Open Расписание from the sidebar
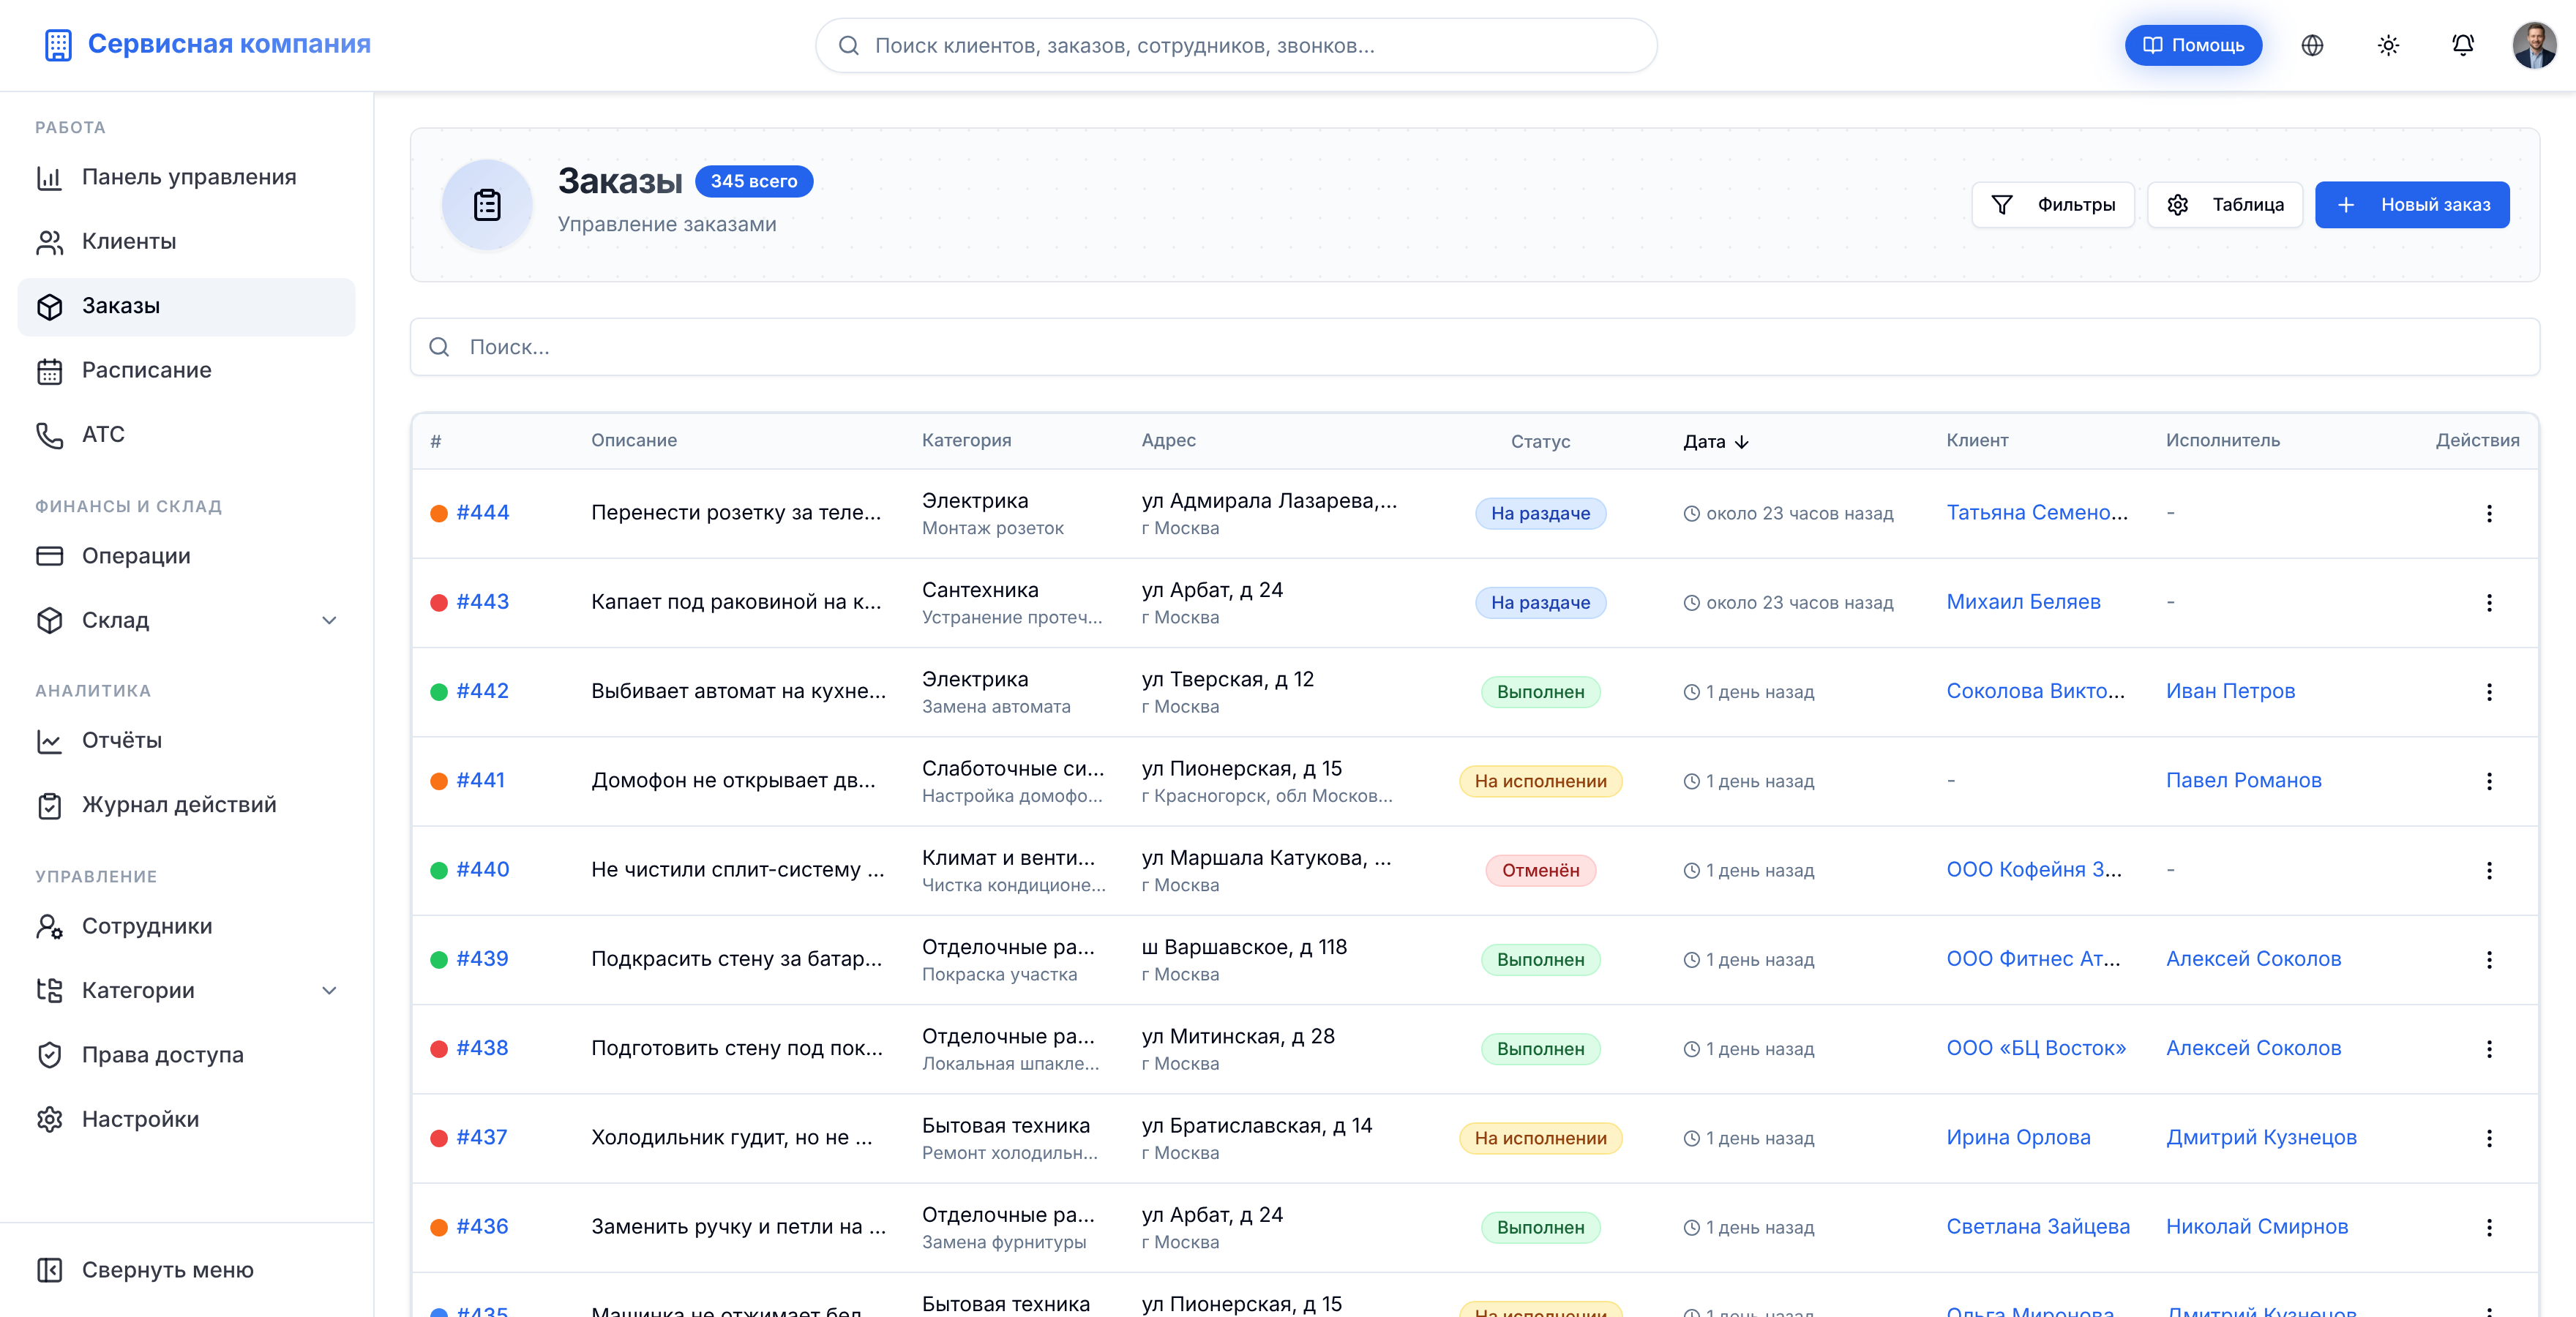Image resolution: width=2576 pixels, height=1317 pixels. (186, 370)
